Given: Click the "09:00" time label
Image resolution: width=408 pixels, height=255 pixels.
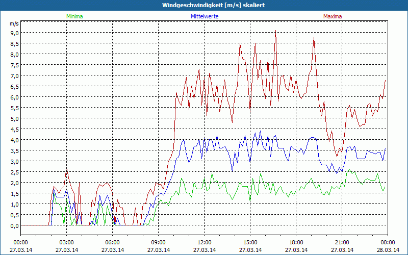Looking at the screenshot, I should (159, 243).
